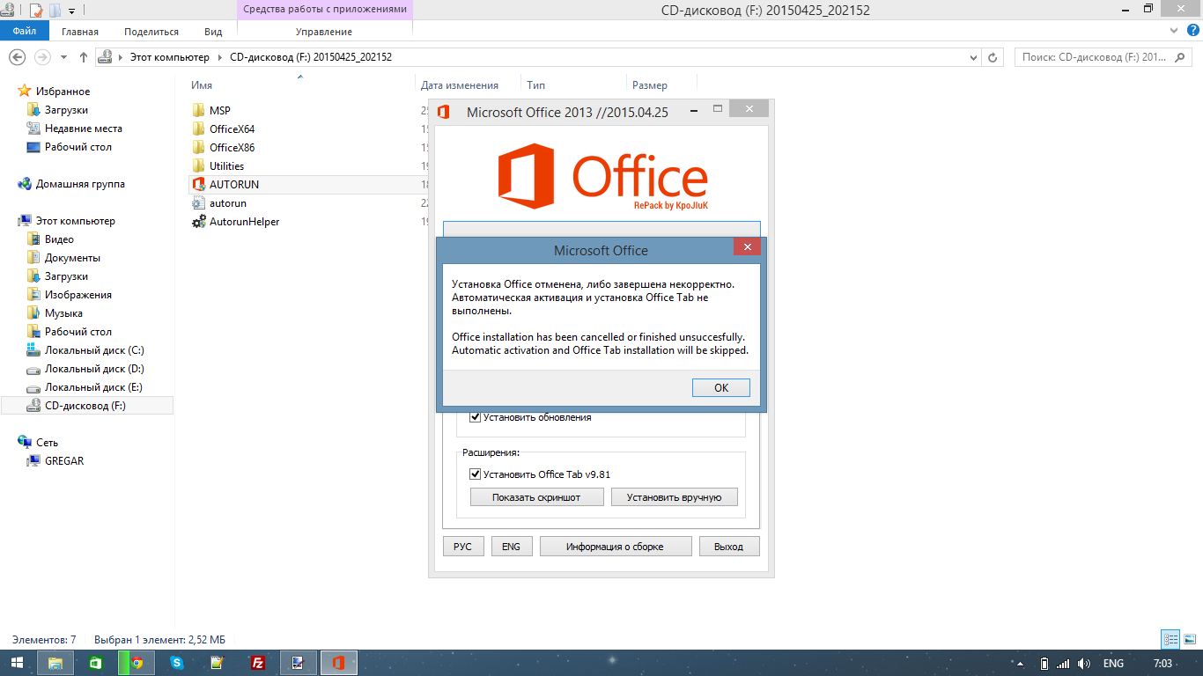
Task: Click the Windows Store taskbar icon
Action: click(96, 663)
